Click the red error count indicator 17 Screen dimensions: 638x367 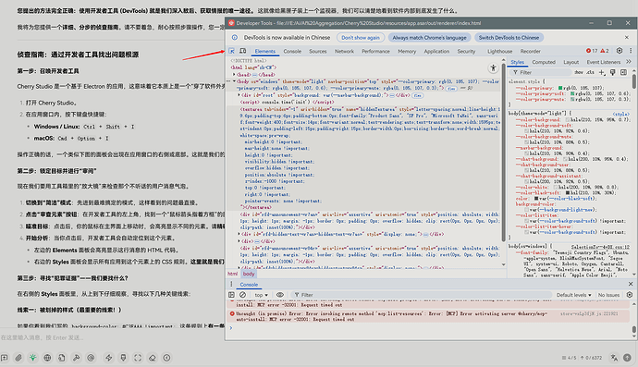click(x=592, y=51)
